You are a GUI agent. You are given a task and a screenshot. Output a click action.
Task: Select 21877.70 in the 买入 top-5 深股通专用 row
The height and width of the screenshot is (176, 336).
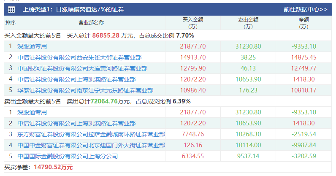(x=193, y=46)
